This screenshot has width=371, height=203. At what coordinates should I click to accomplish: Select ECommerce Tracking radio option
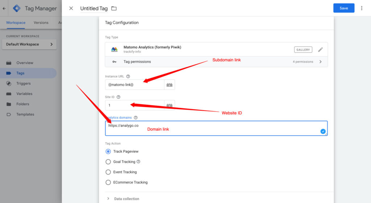click(x=108, y=182)
